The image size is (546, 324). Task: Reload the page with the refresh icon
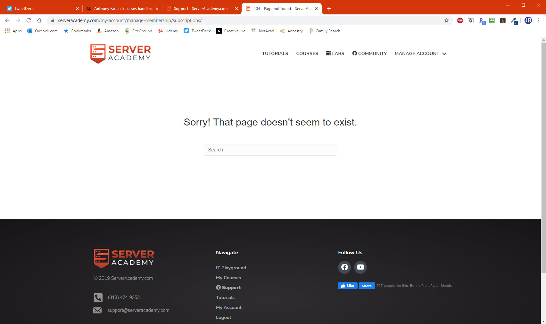(29, 20)
